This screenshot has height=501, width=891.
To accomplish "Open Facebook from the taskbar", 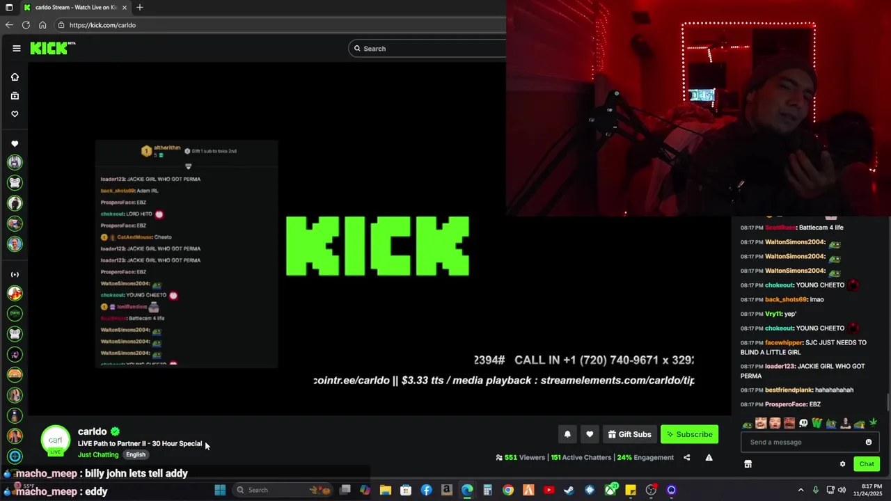I will (426, 490).
